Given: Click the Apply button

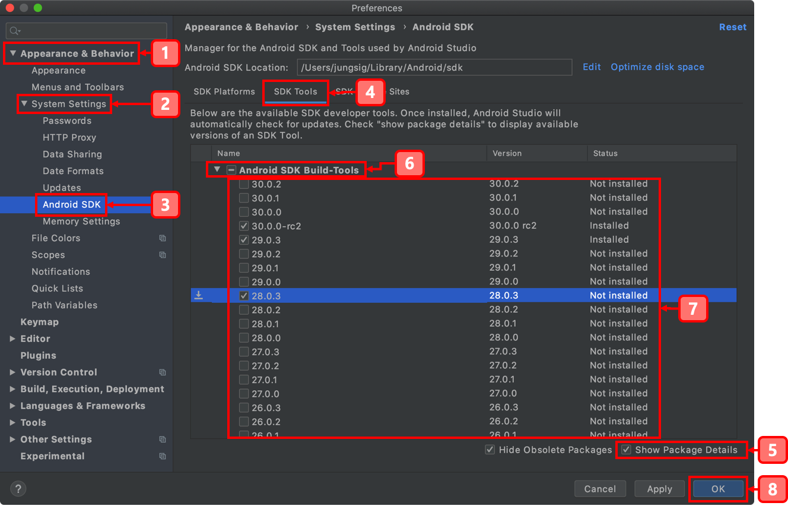Looking at the screenshot, I should click(x=659, y=489).
